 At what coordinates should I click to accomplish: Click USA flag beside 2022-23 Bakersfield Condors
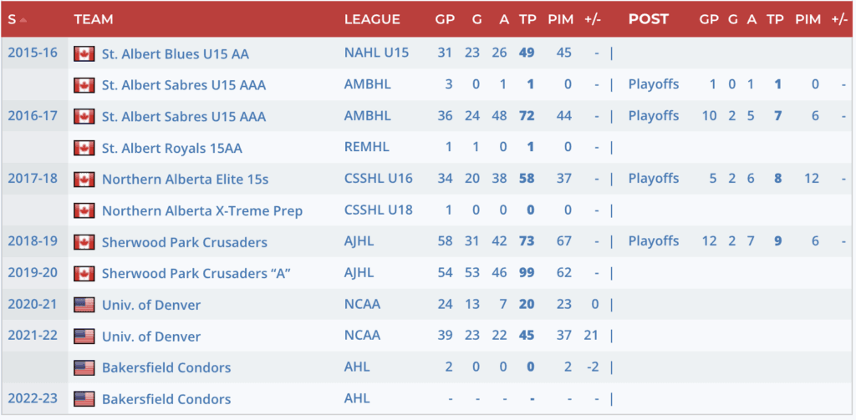point(84,399)
